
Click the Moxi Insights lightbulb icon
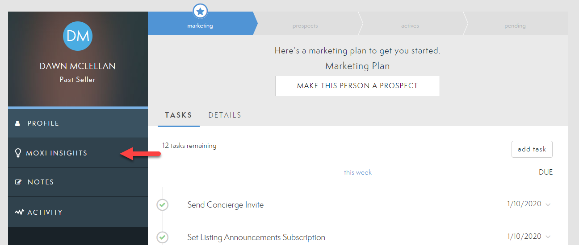click(18, 153)
